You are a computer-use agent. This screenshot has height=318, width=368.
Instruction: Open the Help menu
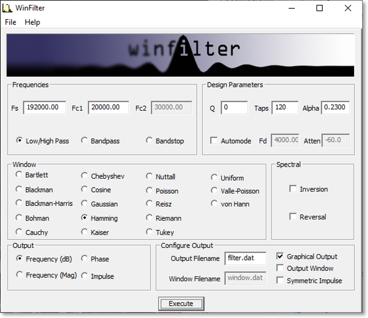(32, 22)
